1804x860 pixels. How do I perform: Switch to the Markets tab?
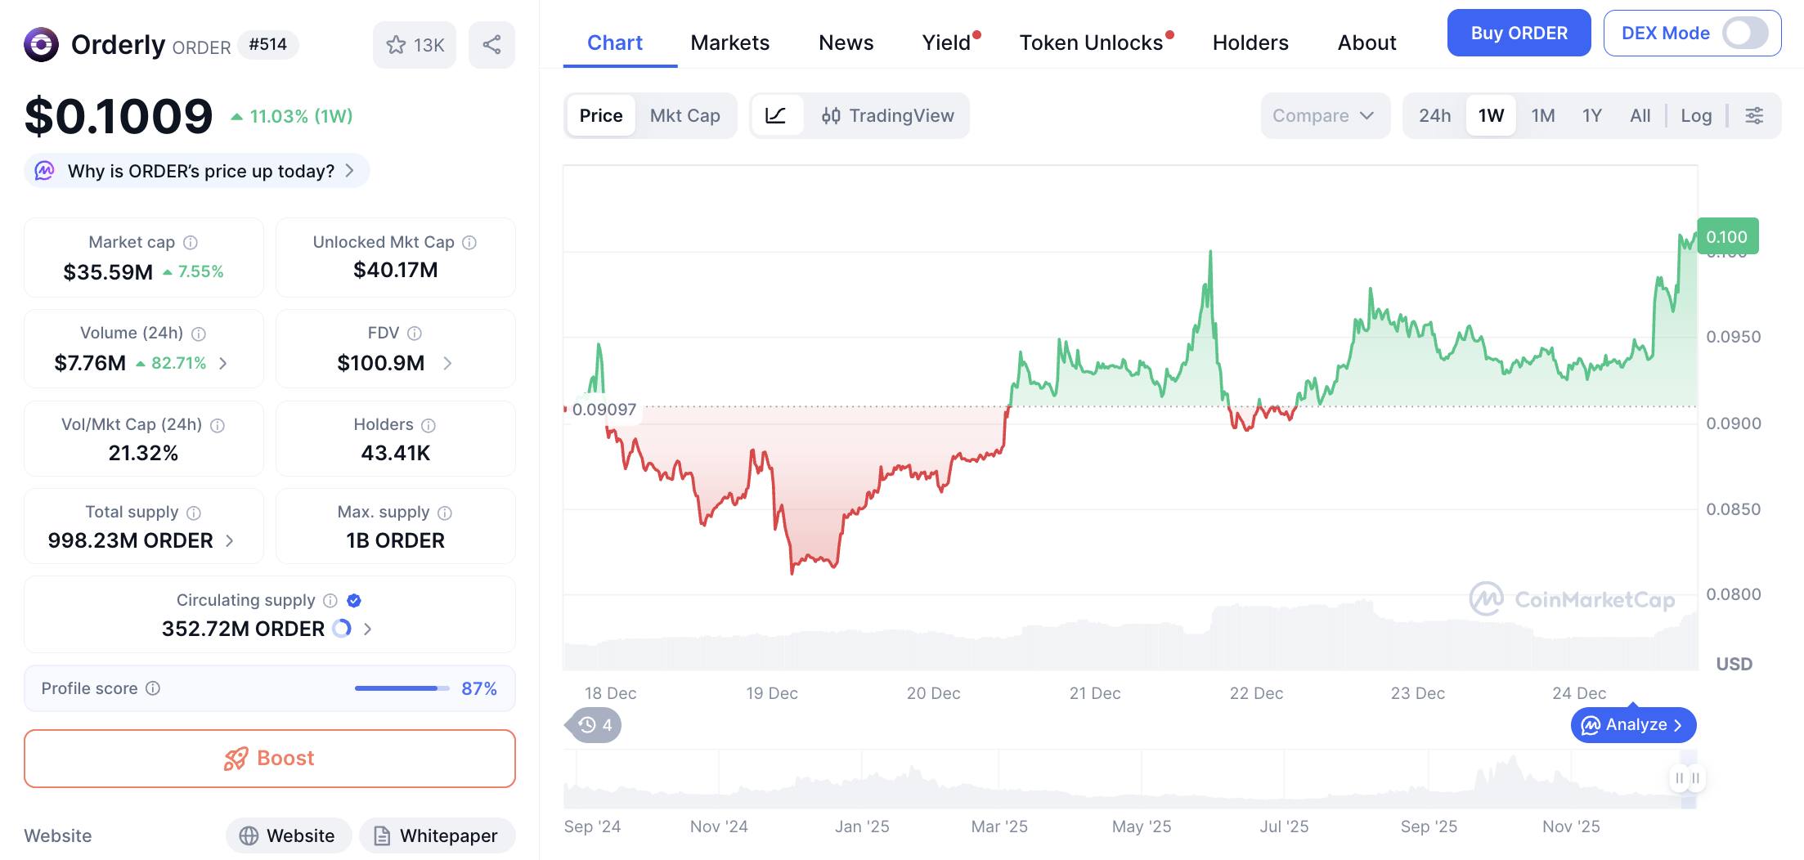[x=729, y=43]
